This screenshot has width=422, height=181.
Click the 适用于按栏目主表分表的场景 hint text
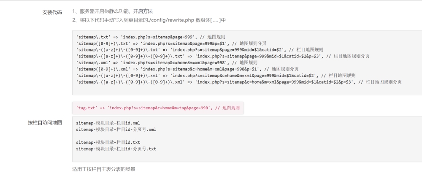(104, 170)
